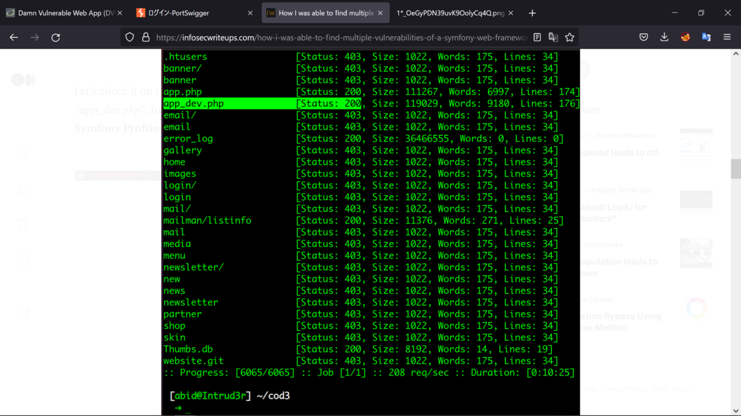
Task: Toggle the bookmark star in the address bar
Action: point(570,37)
